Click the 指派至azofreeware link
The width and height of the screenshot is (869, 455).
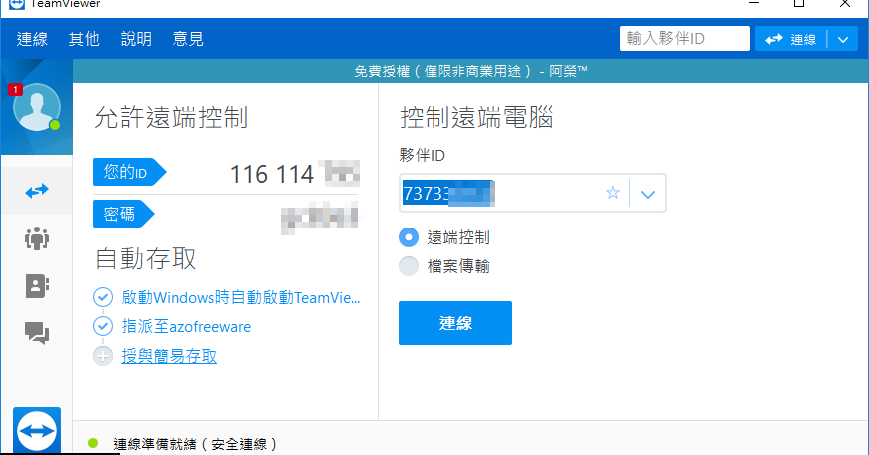pos(186,326)
